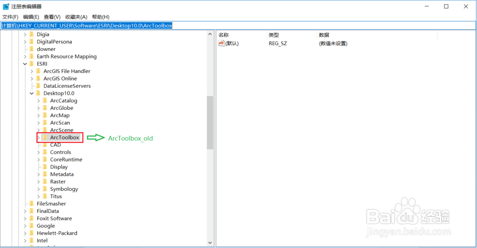Collapse the Desktop10.0 key
Image resolution: width=477 pixels, height=248 pixels.
coord(32,93)
